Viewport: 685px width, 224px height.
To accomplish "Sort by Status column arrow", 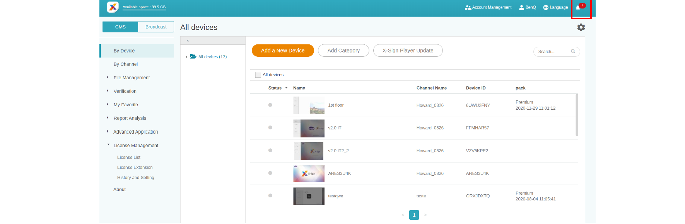I will point(286,88).
